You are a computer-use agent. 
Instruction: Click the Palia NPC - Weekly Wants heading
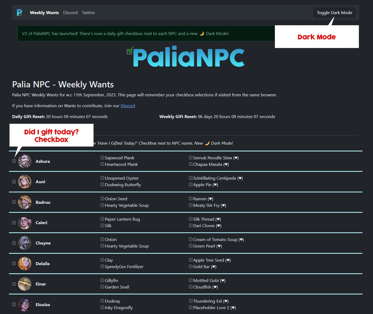click(63, 84)
